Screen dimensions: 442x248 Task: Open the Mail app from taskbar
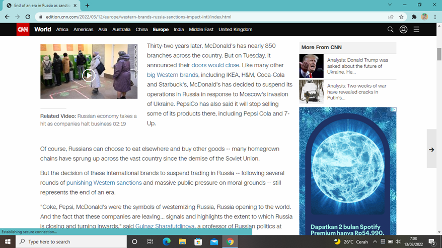pyautogui.click(x=214, y=241)
